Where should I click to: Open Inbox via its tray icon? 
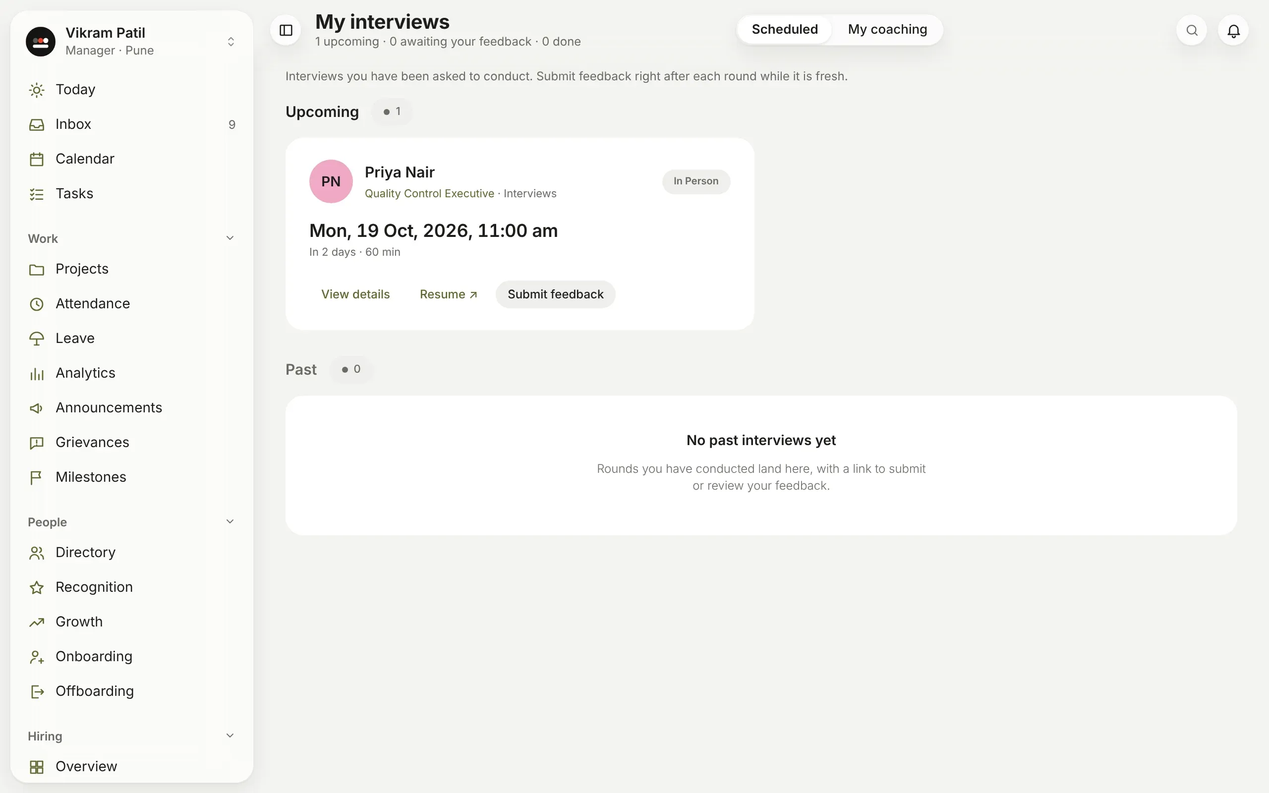point(37,125)
